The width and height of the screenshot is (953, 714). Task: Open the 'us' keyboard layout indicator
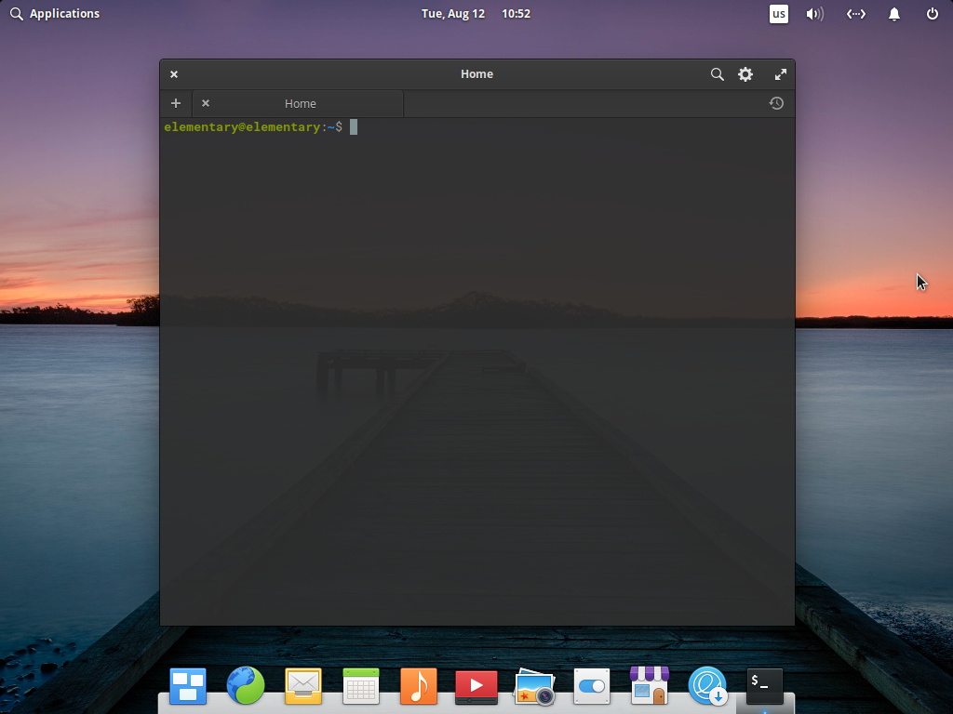click(x=778, y=14)
